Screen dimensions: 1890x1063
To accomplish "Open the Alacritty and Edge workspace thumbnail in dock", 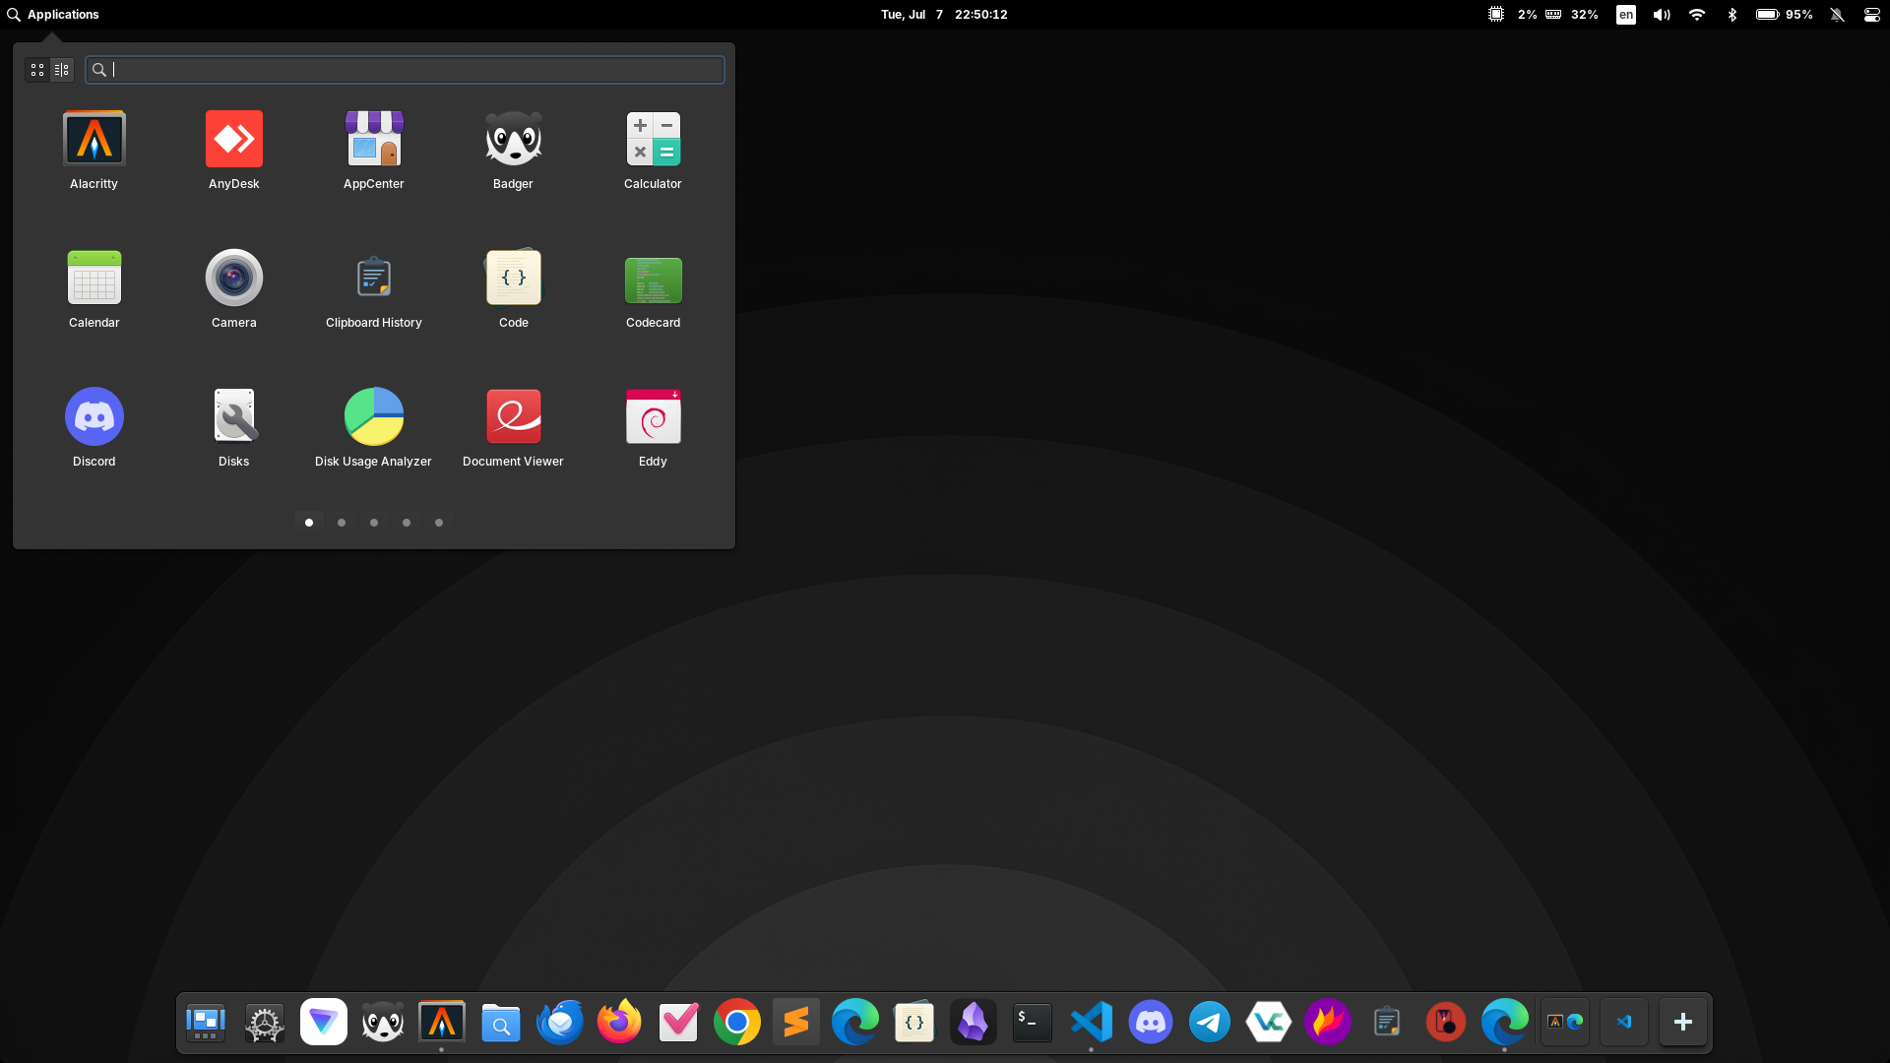I will 1565,1023.
